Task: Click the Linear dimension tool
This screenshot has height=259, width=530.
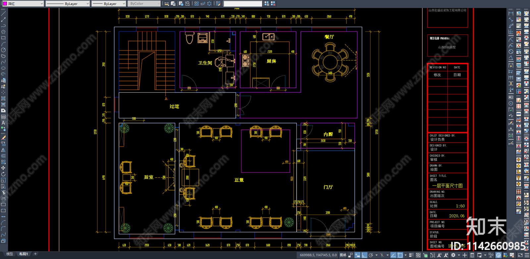Action: point(511,14)
